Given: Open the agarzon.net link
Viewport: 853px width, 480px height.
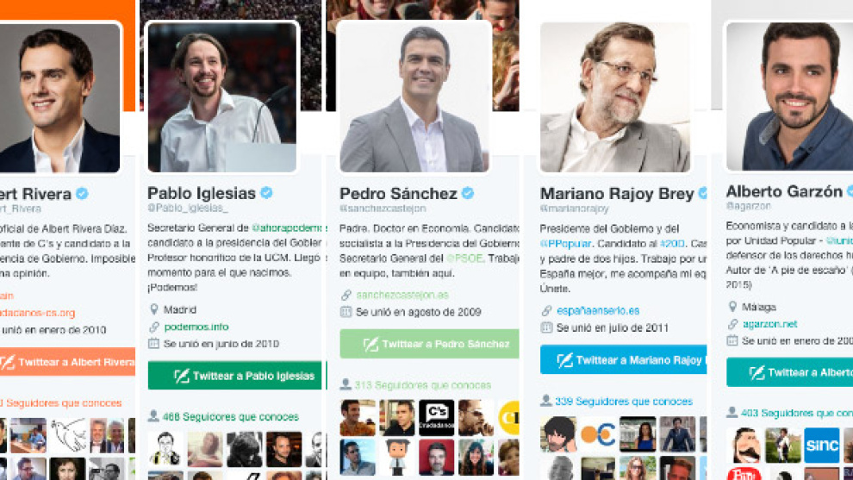Looking at the screenshot, I should click(x=769, y=324).
